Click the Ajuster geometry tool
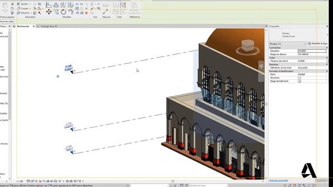The width and height of the screenshot is (333, 187). (x=23, y=4)
